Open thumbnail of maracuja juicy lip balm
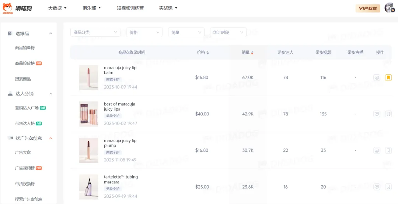The height and width of the screenshot is (204, 398). tap(88, 78)
